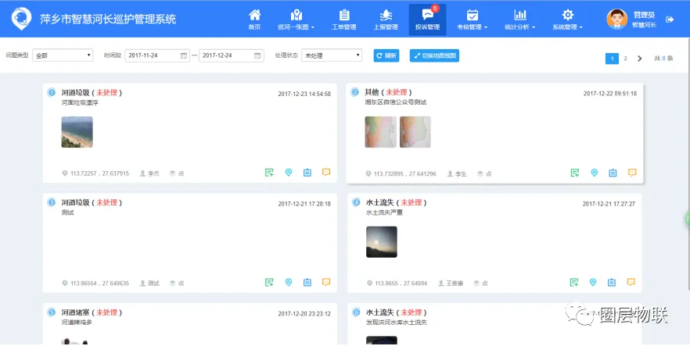690x346 pixels.
Task: Click description 水土流失严重
Action: click(384, 212)
